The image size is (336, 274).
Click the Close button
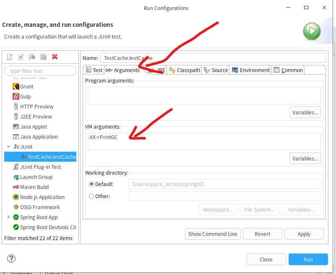click(x=266, y=259)
